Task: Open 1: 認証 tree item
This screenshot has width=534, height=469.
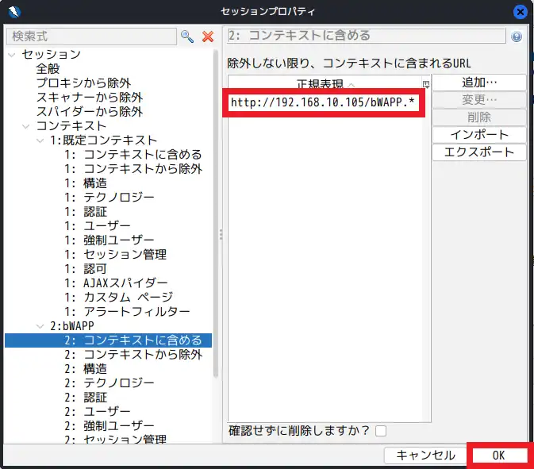Action: click(x=86, y=212)
